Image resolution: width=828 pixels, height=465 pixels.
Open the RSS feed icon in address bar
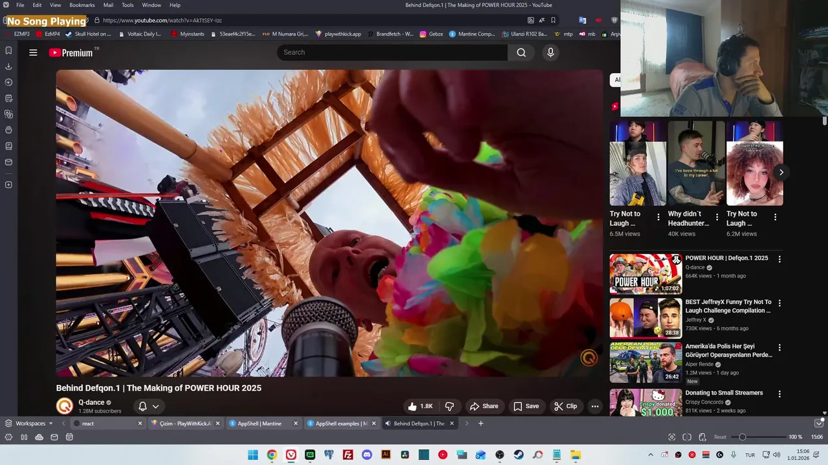pyautogui.click(x=530, y=20)
